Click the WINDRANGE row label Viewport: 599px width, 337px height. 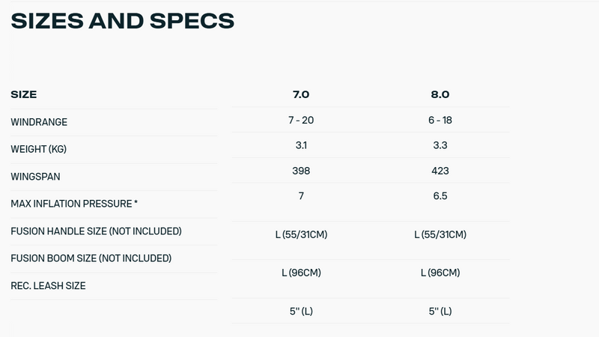click(39, 121)
